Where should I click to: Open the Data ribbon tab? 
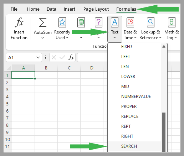(51, 9)
